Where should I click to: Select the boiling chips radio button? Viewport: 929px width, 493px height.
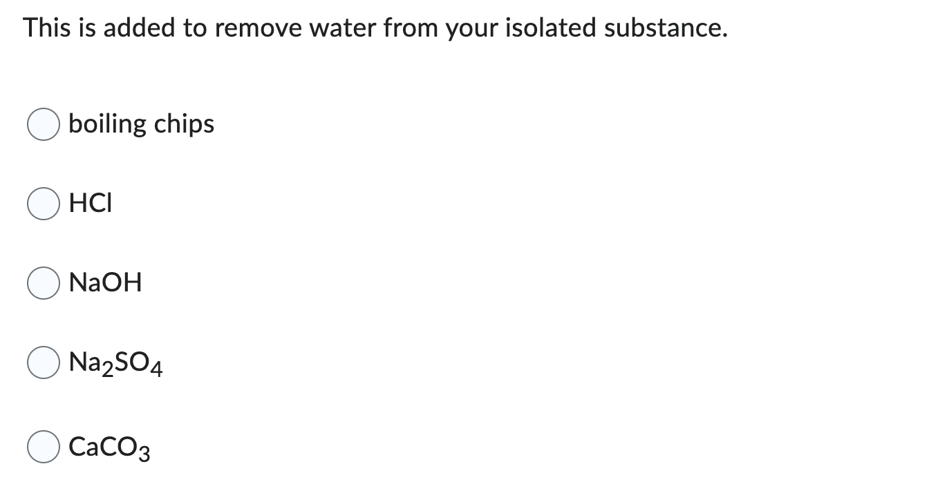point(43,125)
